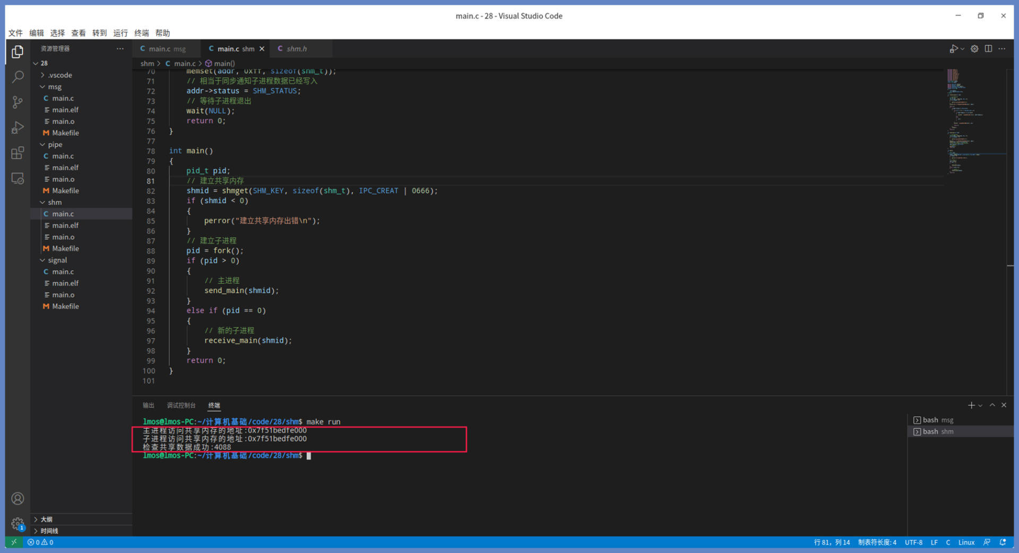1019x553 pixels.
Task: Split the editor to the right
Action: click(988, 49)
